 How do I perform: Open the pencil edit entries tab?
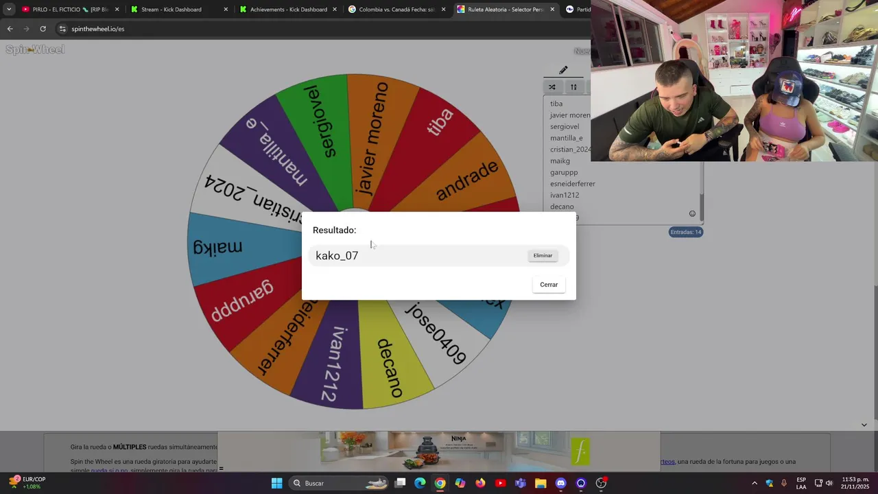tap(563, 70)
